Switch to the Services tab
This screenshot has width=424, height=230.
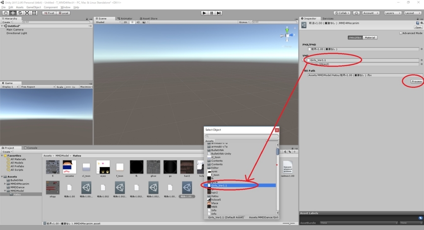pos(328,19)
